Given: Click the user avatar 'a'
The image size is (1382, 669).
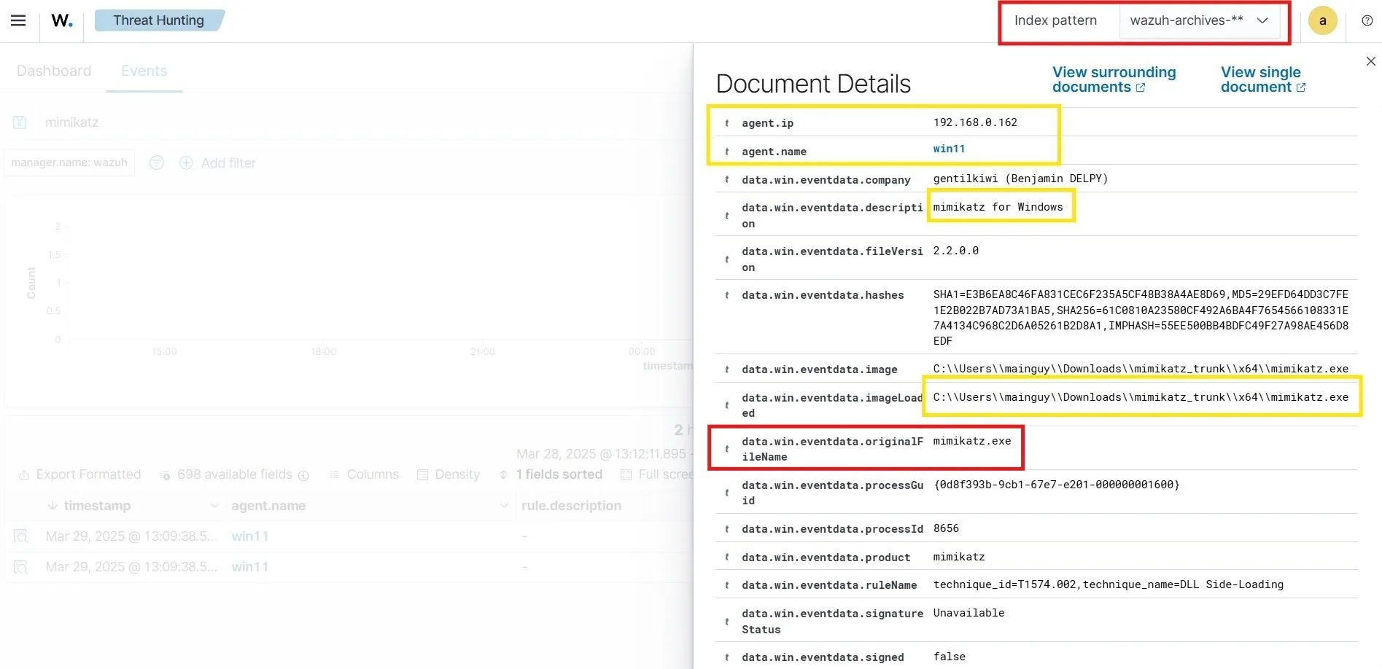Looking at the screenshot, I should (1322, 20).
